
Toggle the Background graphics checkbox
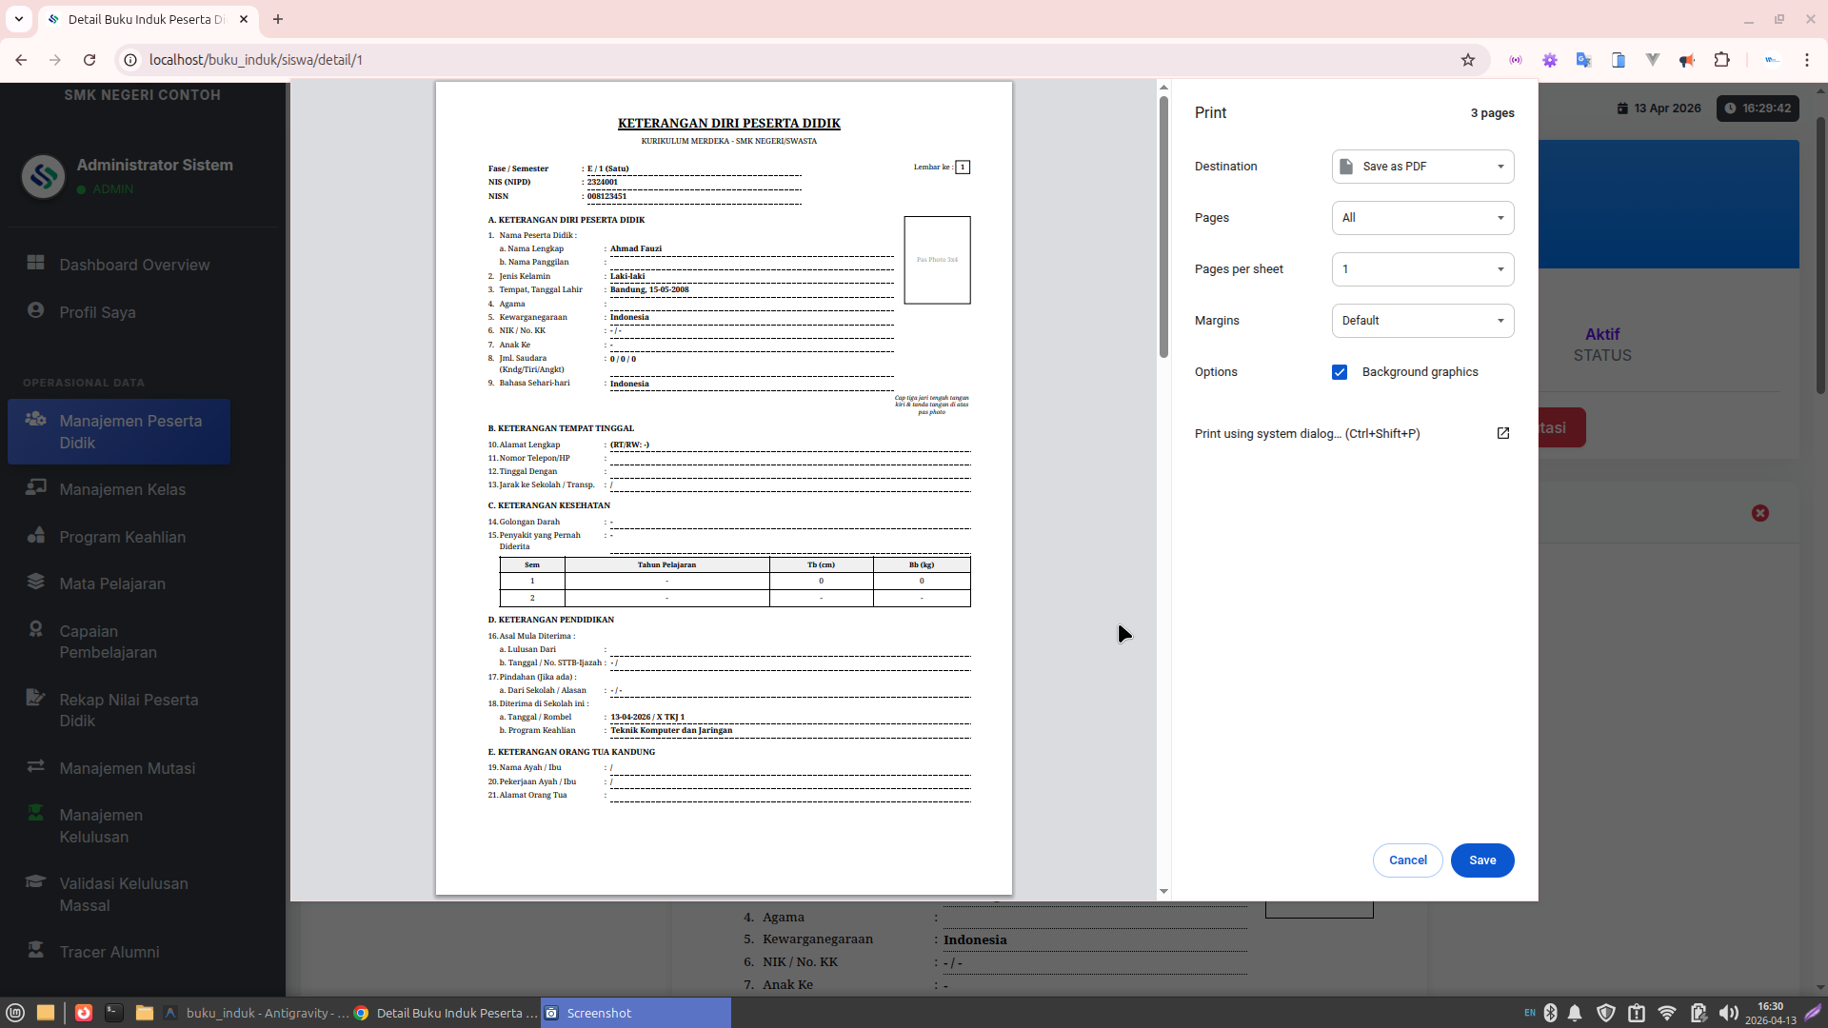pyautogui.click(x=1340, y=372)
